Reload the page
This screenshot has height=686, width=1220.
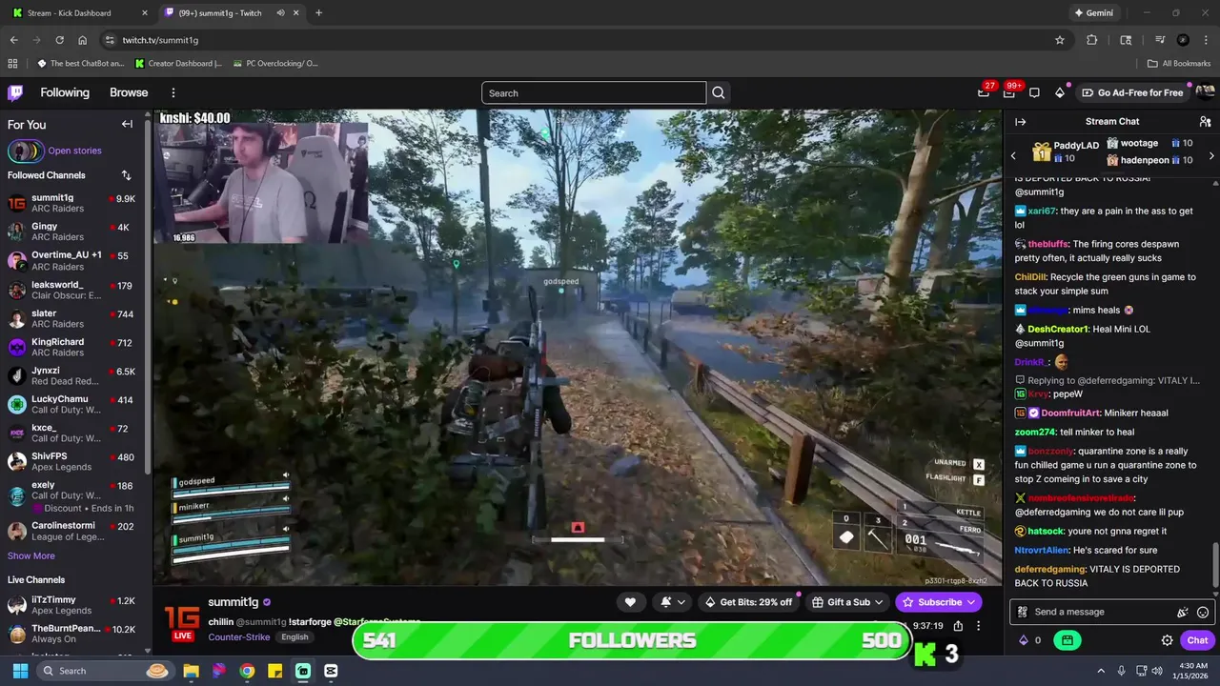click(60, 40)
